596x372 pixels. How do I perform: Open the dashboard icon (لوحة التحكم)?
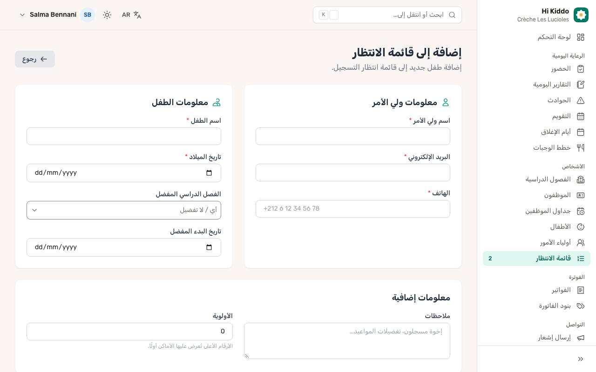click(x=581, y=37)
